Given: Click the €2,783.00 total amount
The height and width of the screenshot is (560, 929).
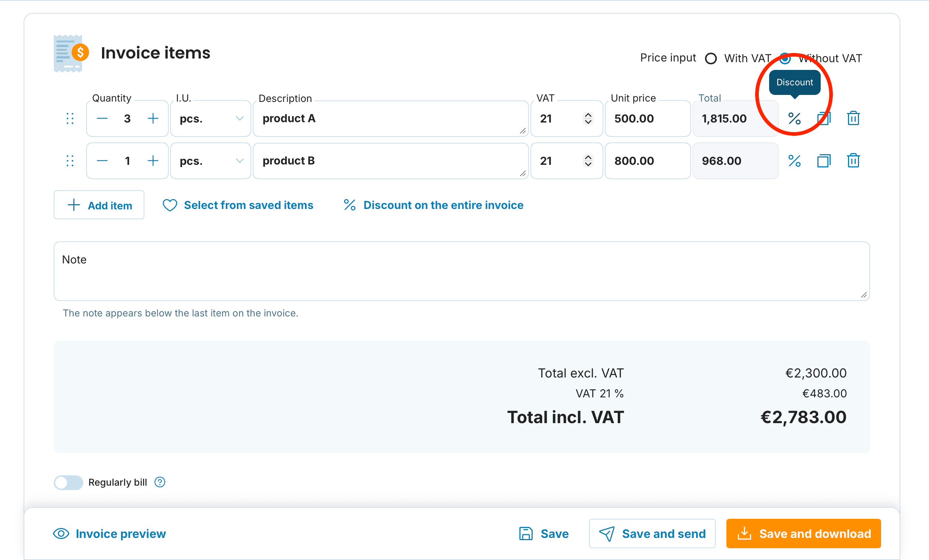Looking at the screenshot, I should tap(803, 417).
